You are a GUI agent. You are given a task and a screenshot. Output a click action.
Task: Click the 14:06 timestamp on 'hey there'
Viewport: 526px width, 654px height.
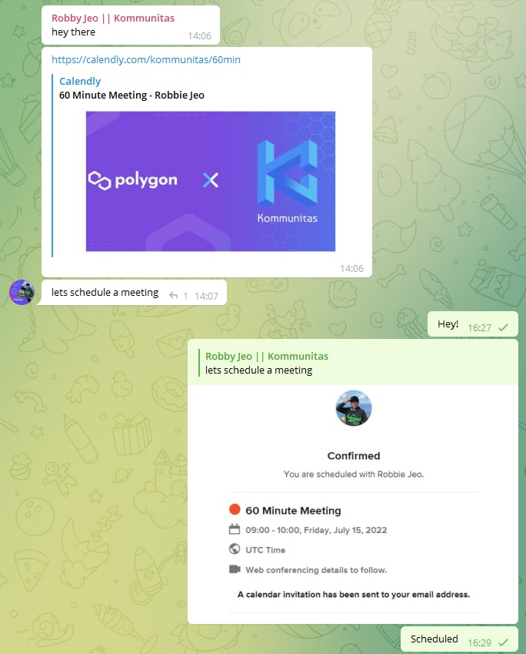199,36
